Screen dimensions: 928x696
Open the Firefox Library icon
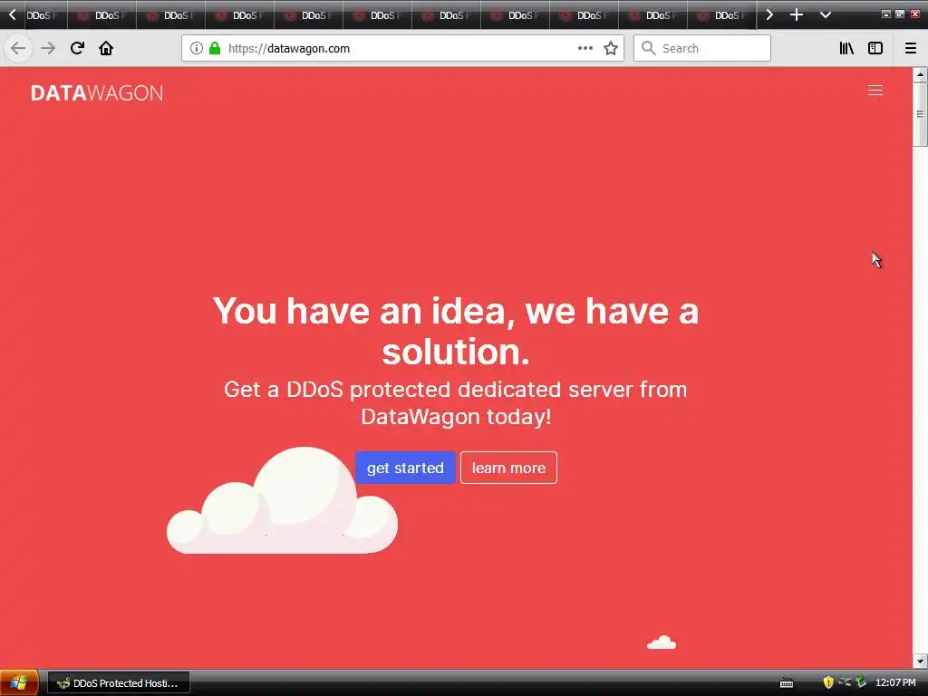tap(846, 48)
